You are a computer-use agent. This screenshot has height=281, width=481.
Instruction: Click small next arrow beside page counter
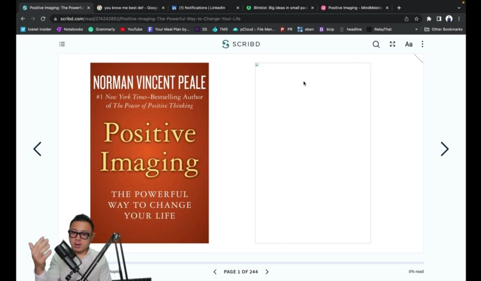point(267,272)
